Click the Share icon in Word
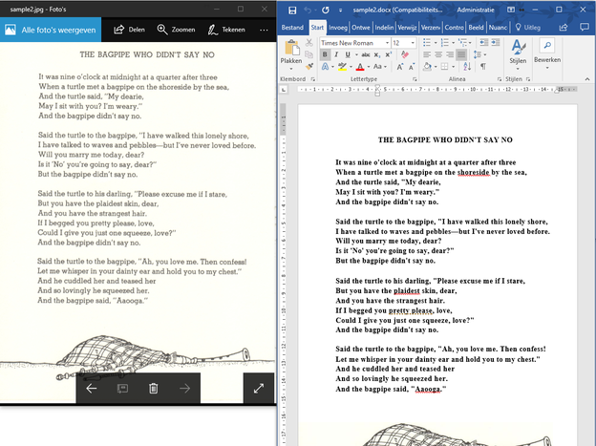 (x=564, y=28)
